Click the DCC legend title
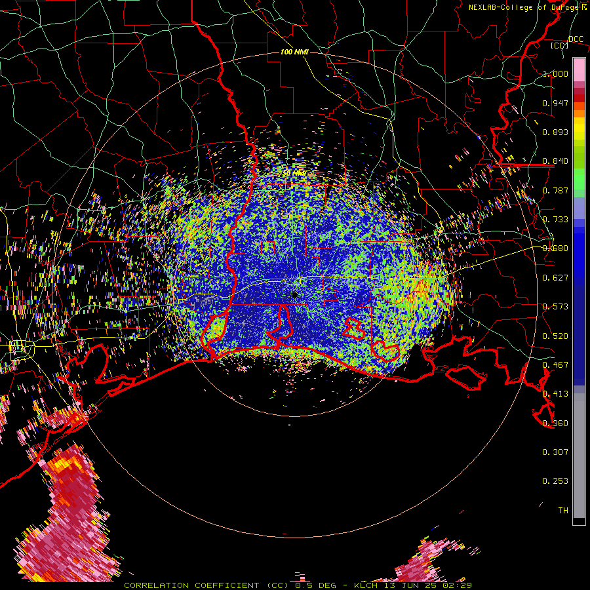590x590 pixels. coord(576,39)
